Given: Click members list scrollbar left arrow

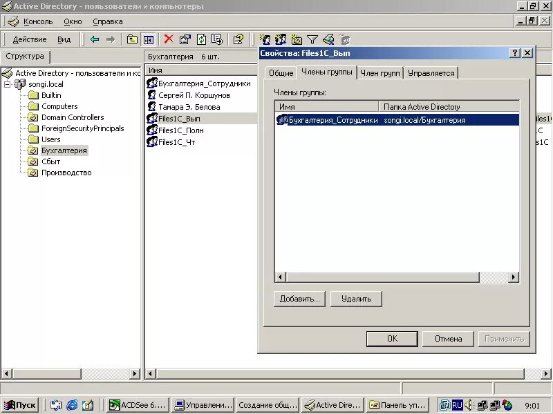Looking at the screenshot, I should point(281,277).
